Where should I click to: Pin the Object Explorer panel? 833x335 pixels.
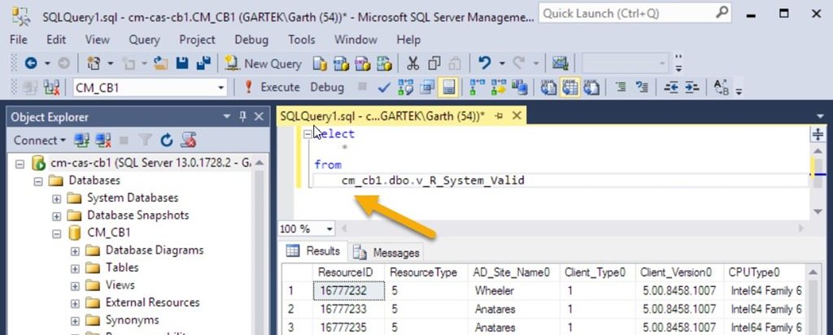tap(242, 117)
